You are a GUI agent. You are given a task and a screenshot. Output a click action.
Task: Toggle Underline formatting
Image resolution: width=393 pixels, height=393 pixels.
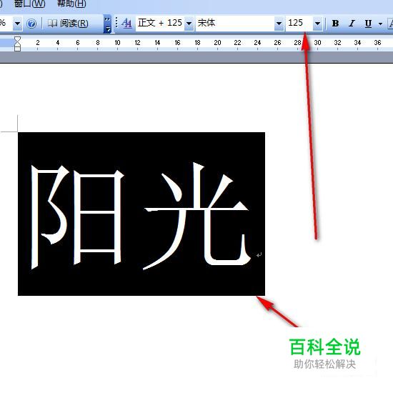(368, 24)
